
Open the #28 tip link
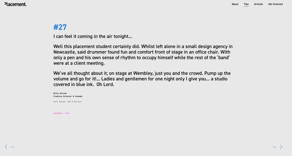(x=274, y=147)
